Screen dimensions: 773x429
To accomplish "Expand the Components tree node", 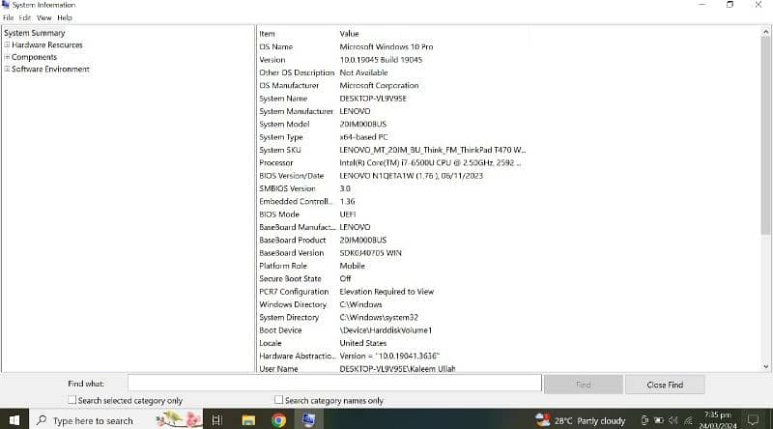I will click(x=7, y=57).
